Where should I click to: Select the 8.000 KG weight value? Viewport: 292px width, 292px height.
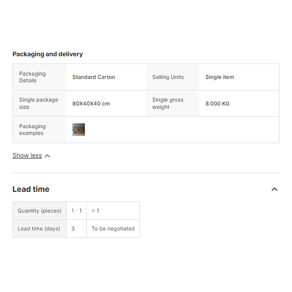point(218,104)
